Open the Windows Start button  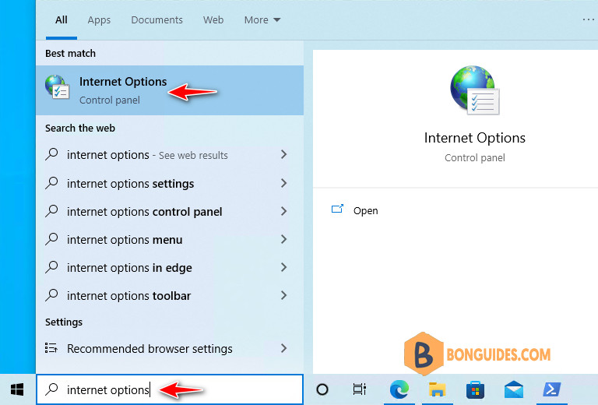pos(17,389)
